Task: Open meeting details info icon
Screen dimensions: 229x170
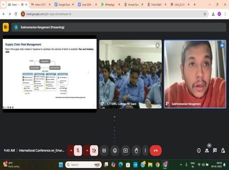Action: pos(199,150)
